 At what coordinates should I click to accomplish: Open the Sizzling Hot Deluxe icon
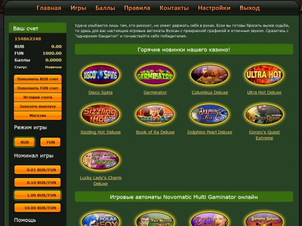(x=100, y=114)
